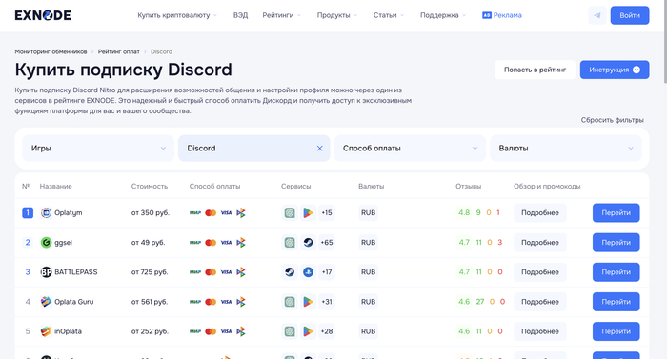The image size is (667, 359).
Task: Click the ggsel logo icon
Action: (x=46, y=243)
